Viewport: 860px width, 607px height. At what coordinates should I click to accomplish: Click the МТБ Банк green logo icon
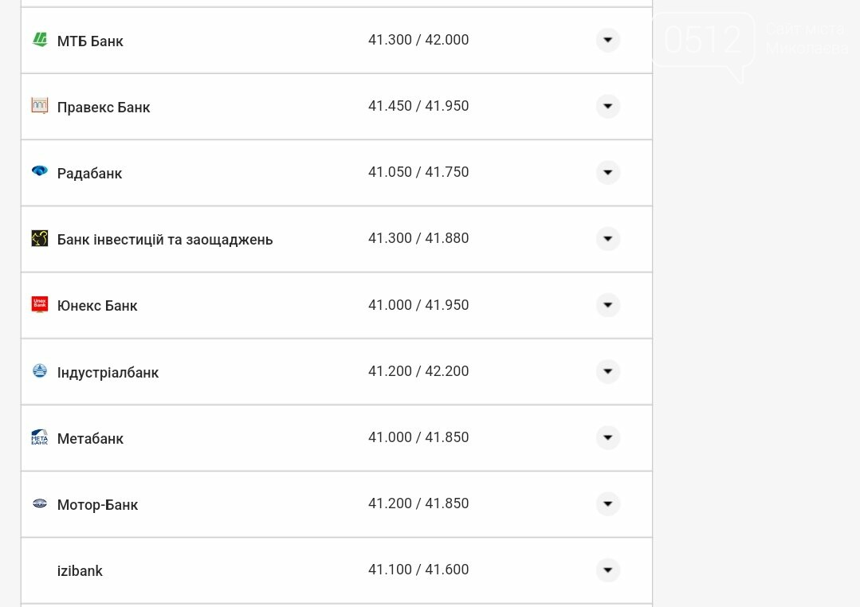point(40,40)
